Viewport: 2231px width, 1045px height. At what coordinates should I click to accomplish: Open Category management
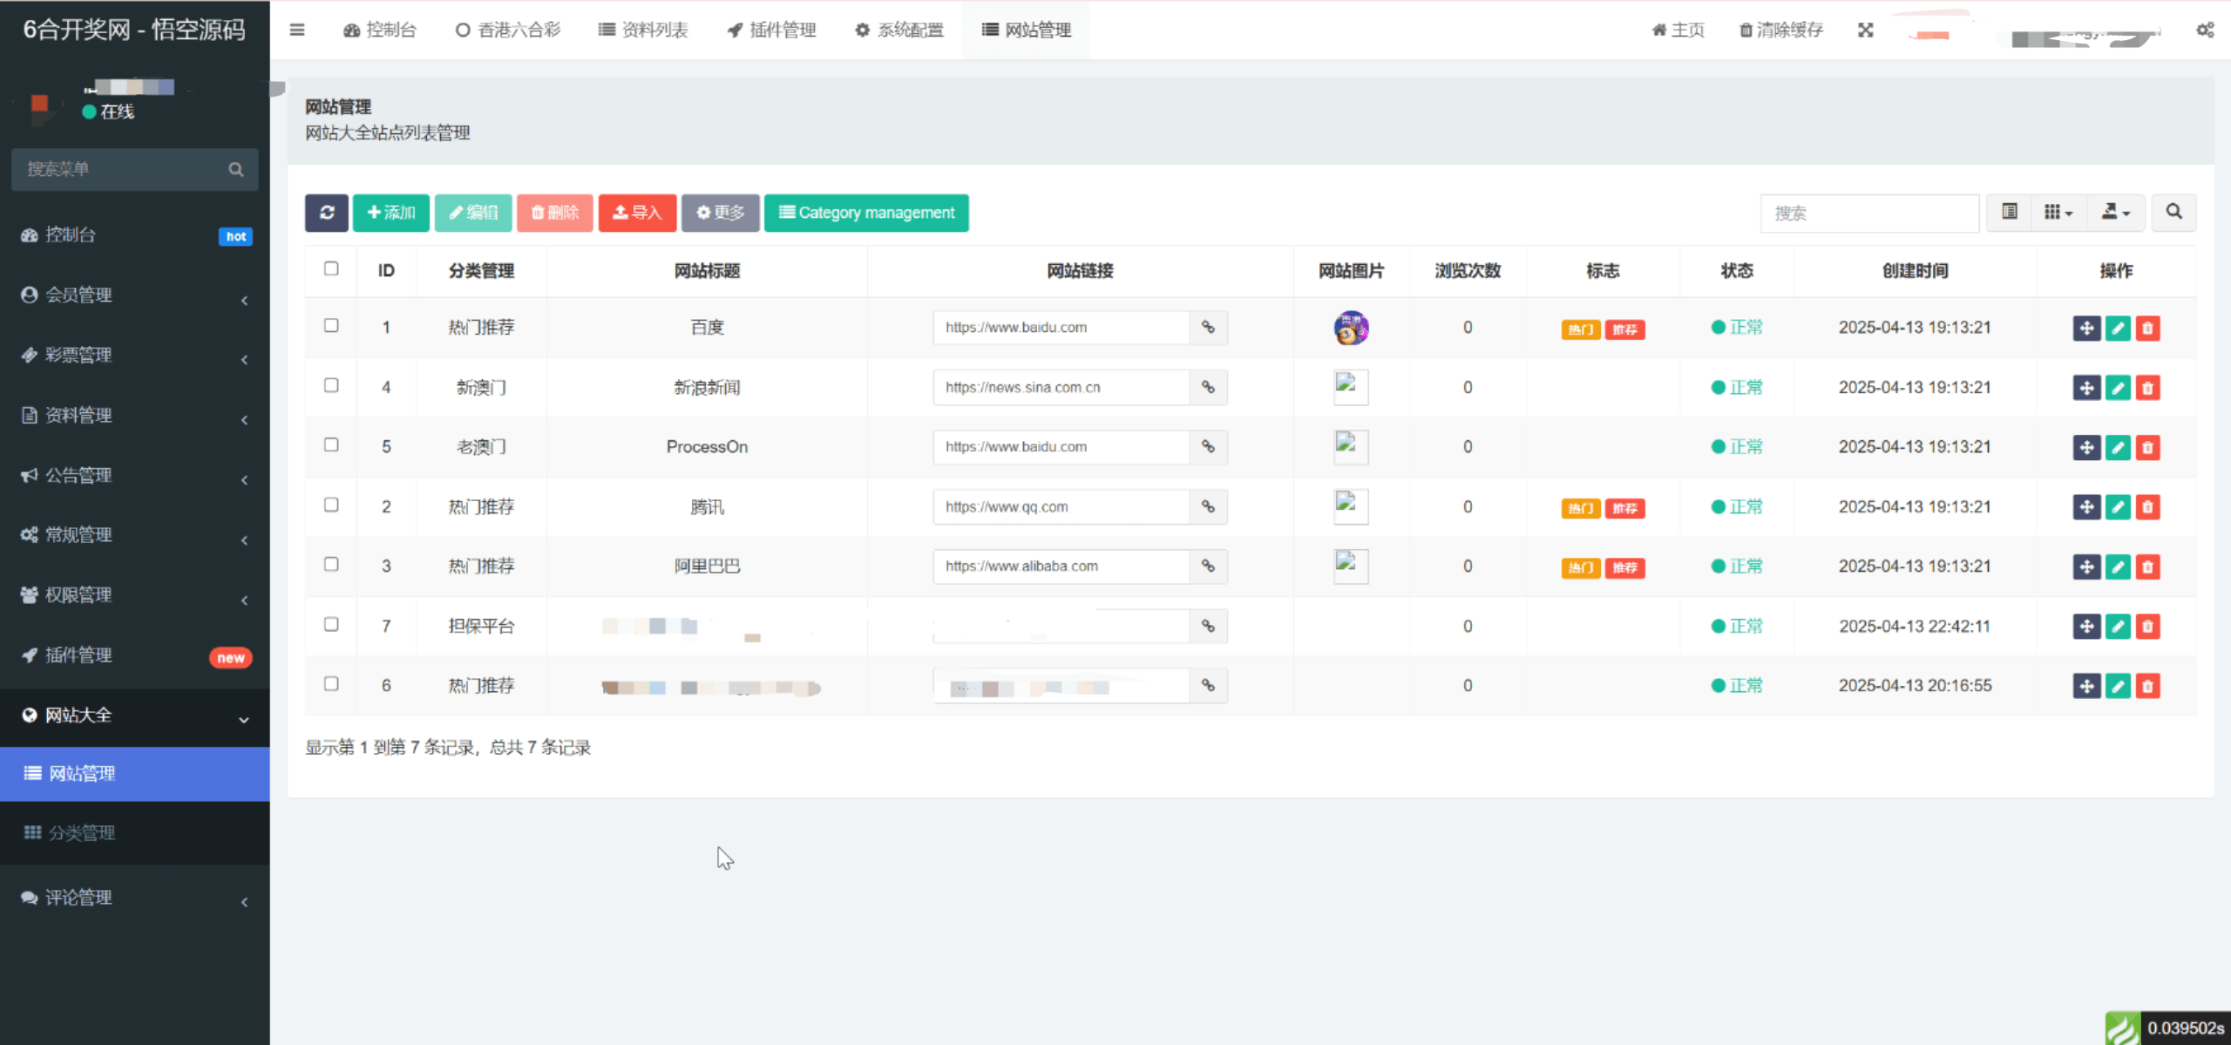click(x=866, y=212)
